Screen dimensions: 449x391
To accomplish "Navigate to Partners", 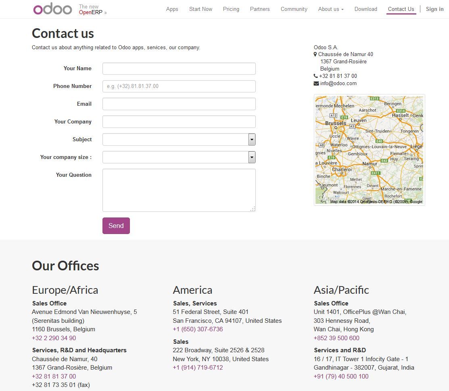I will tap(260, 9).
